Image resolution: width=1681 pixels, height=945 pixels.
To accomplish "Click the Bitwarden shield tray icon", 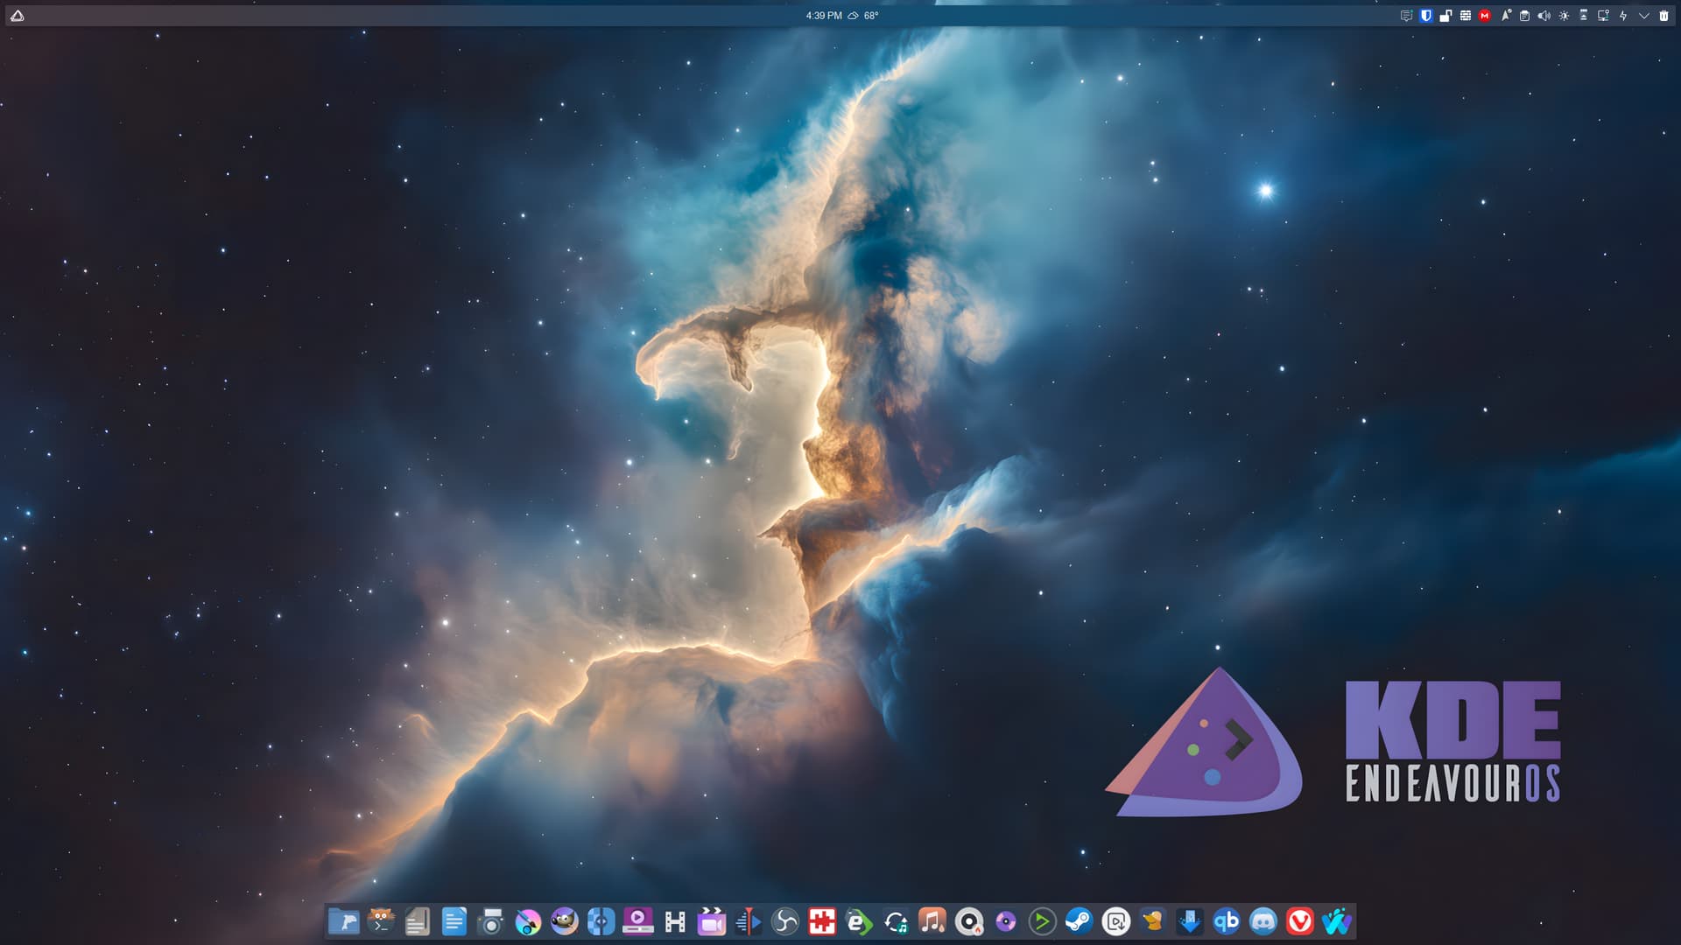I will (1426, 16).
